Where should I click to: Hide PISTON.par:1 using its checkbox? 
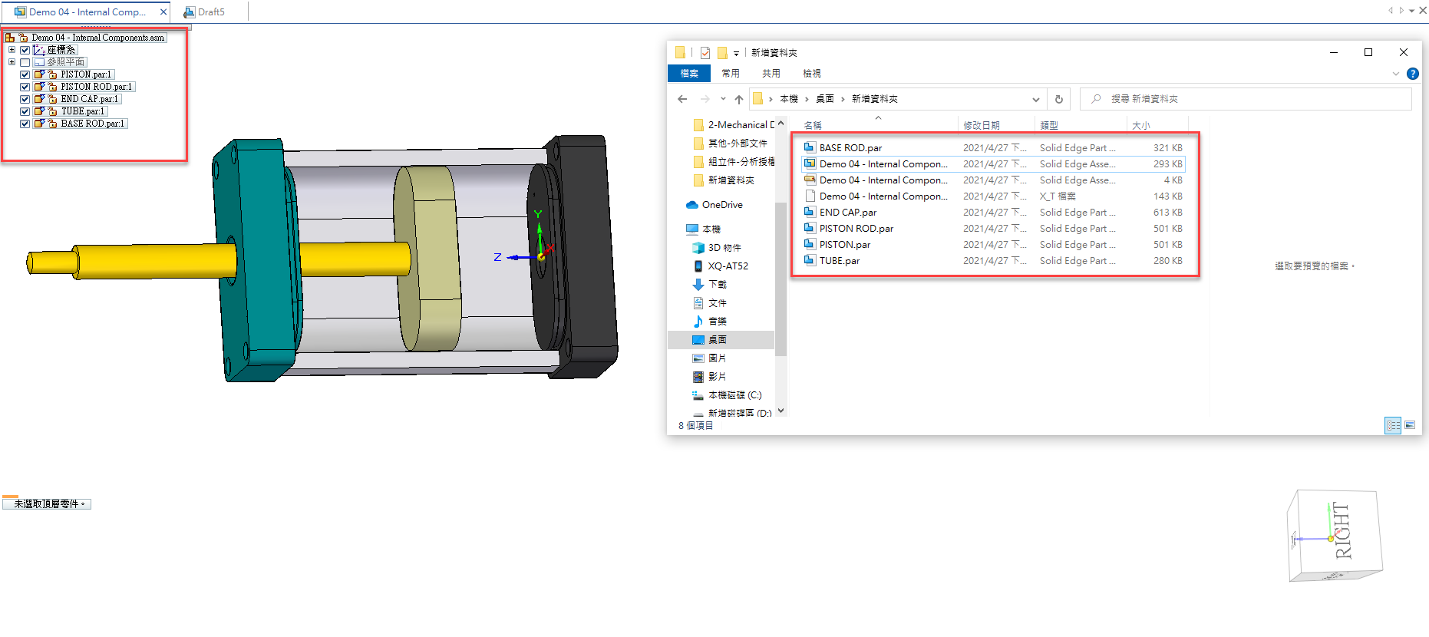coord(25,74)
